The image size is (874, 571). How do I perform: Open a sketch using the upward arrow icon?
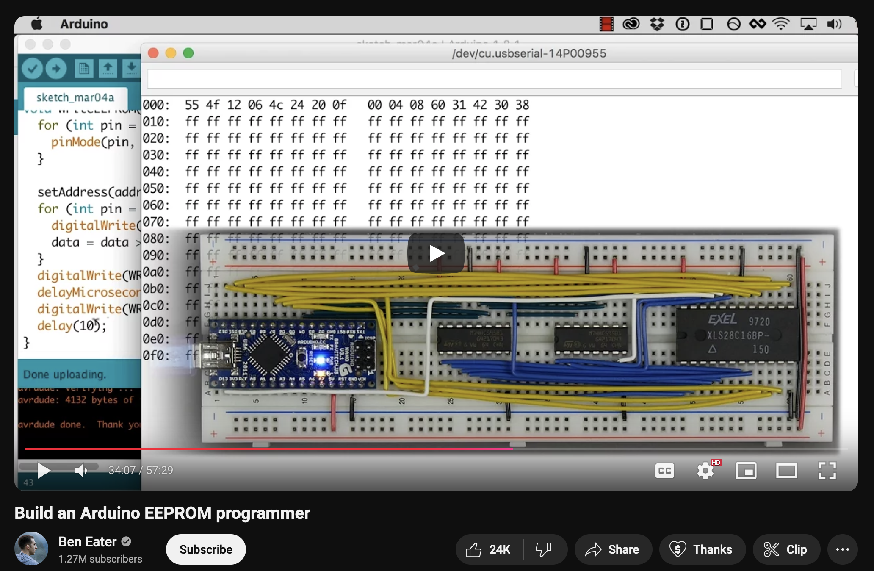[x=108, y=68]
